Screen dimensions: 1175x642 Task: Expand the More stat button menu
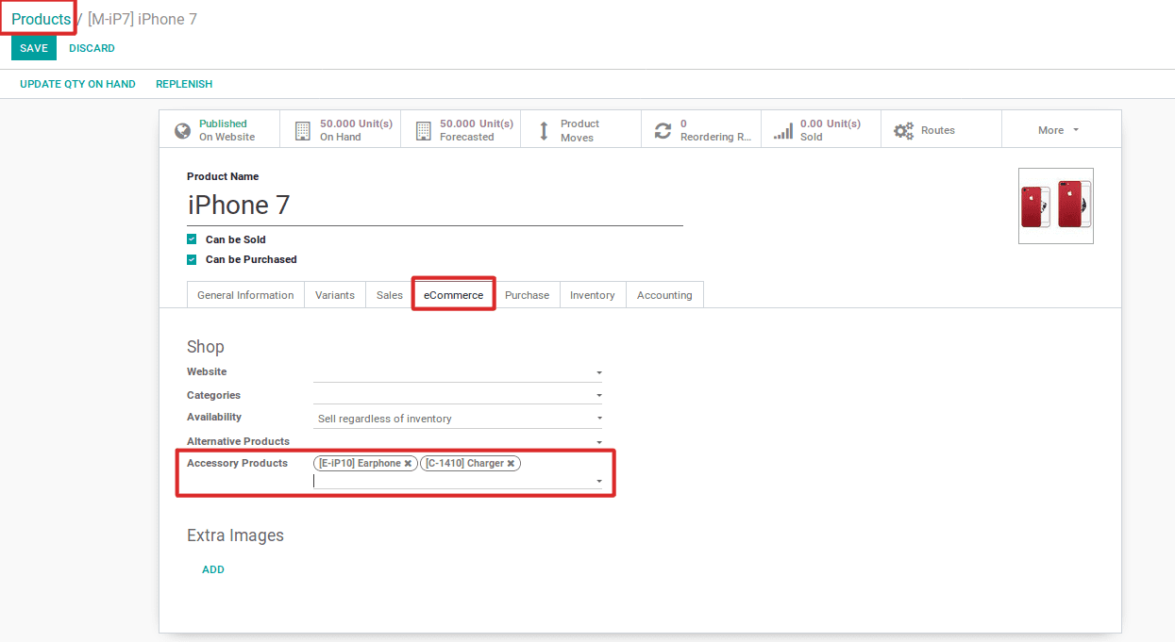point(1059,130)
